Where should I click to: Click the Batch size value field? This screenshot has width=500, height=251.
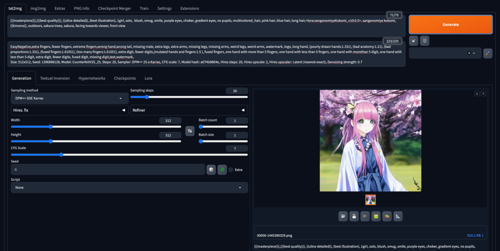pyautogui.click(x=237, y=135)
